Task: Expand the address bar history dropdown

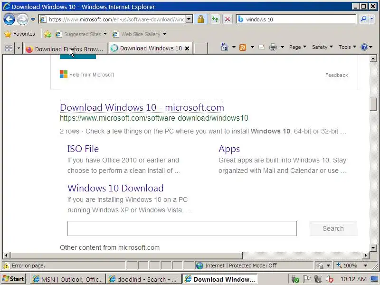Action: coord(189,19)
